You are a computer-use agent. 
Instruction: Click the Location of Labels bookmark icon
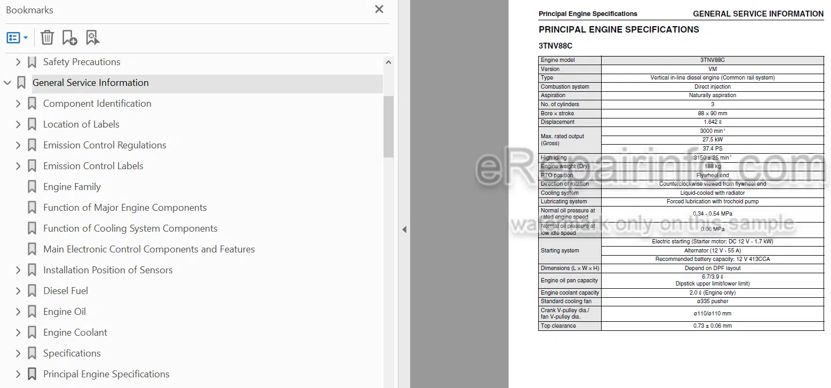pyautogui.click(x=32, y=124)
